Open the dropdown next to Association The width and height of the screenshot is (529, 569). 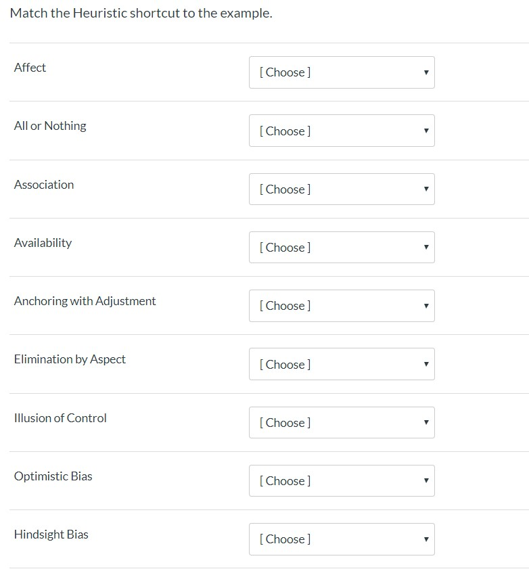point(342,189)
